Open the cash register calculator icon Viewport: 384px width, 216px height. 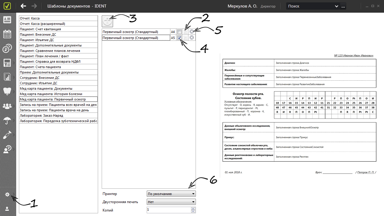(7, 63)
